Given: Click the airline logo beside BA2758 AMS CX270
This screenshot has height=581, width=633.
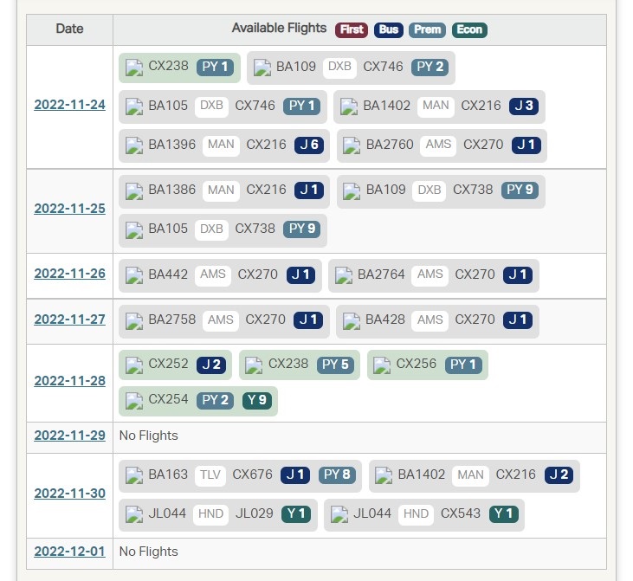Looking at the screenshot, I should 134,321.
